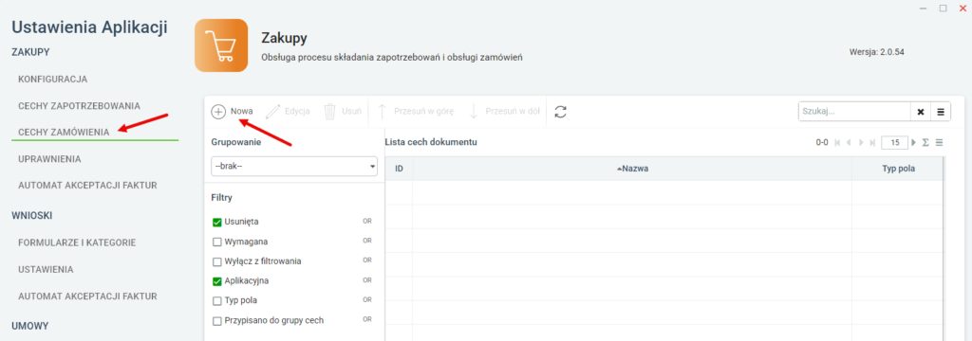This screenshot has width=972, height=341.
Task: Maximize the application window
Action: [x=944, y=8]
